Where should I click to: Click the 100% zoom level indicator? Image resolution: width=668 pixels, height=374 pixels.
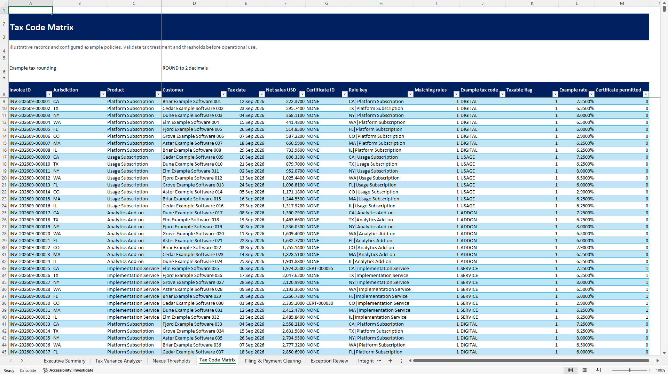660,370
